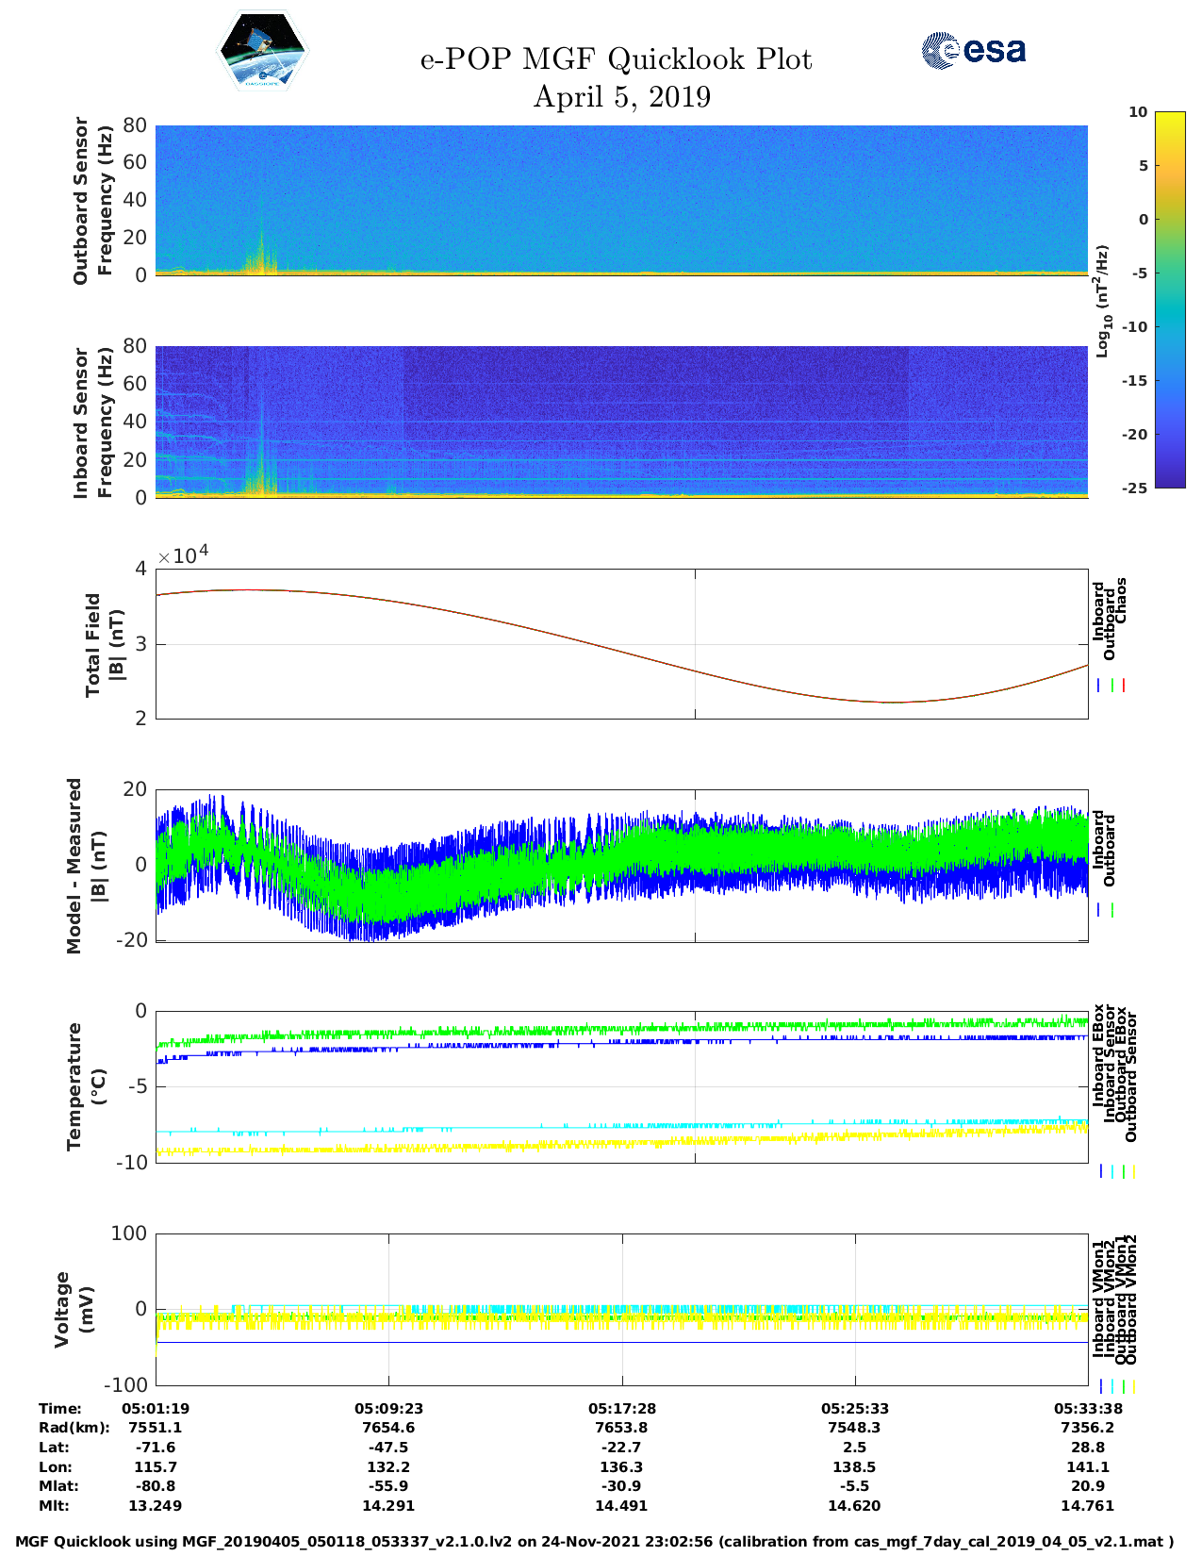Click inside the Temperature plot
This screenshot has height=1556, width=1202.
621,1086
